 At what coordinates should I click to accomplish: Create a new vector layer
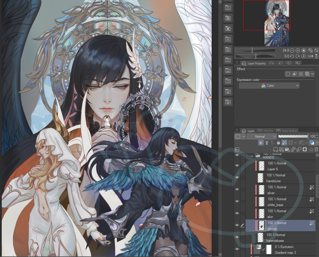click(282, 150)
